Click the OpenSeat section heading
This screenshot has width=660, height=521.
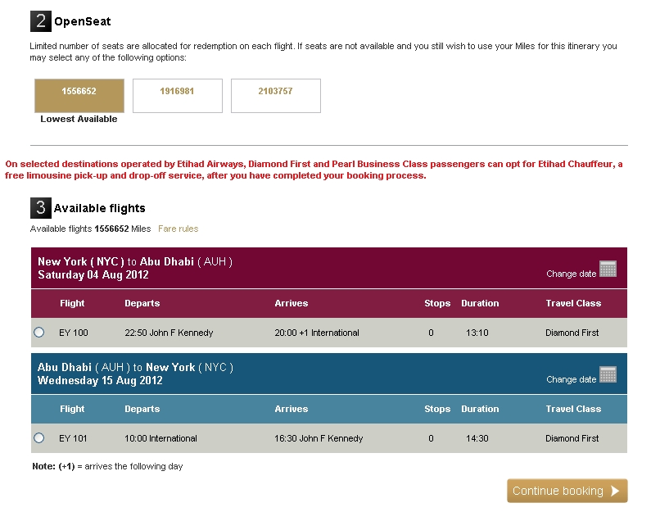coord(83,21)
